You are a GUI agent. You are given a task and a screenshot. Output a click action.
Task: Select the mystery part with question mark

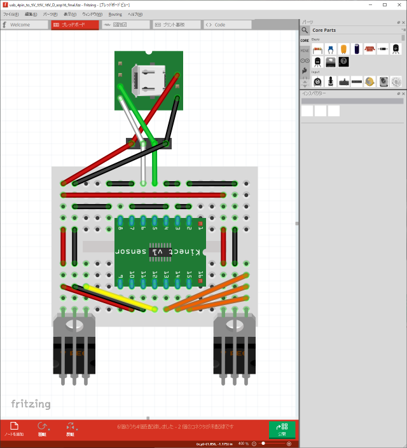point(343,62)
